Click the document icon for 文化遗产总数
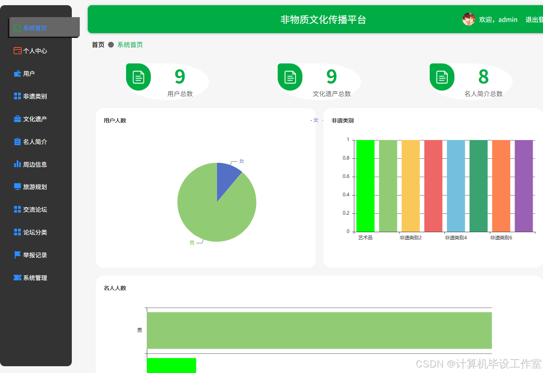Image resolution: width=543 pixels, height=373 pixels. [290, 77]
